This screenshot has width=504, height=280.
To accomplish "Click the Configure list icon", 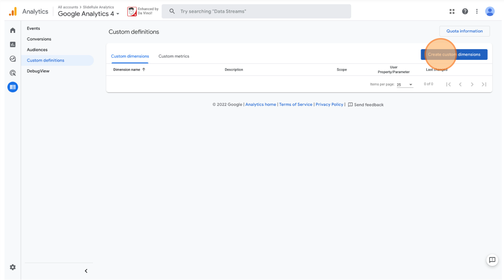I will click(13, 87).
